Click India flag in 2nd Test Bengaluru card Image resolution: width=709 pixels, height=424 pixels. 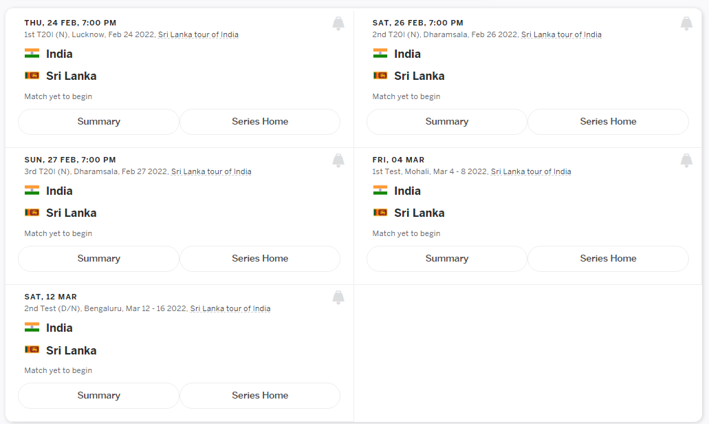[x=32, y=328]
